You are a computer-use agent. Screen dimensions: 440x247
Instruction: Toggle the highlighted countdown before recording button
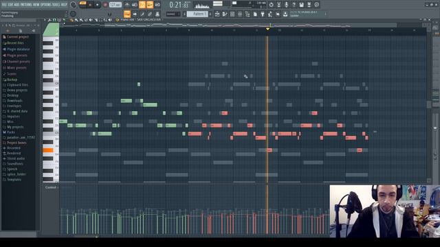click(142, 5)
